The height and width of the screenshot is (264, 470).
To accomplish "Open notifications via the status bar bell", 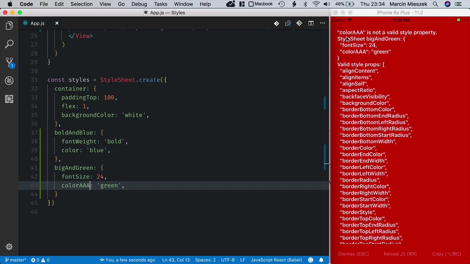I will 321,260.
